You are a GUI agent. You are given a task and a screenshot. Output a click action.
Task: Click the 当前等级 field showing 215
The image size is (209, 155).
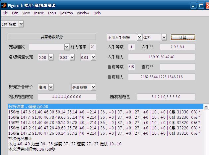(x=131, y=67)
